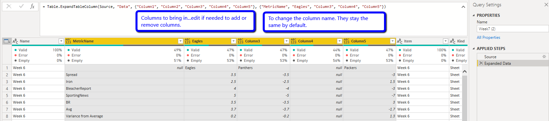Viewport: 549px width, 121px height.
Task: Collapse the APPLIED STEPS section
Action: click(473, 48)
